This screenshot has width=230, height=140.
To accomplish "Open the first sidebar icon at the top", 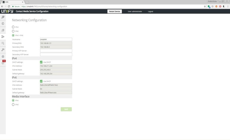I will (3, 17).
